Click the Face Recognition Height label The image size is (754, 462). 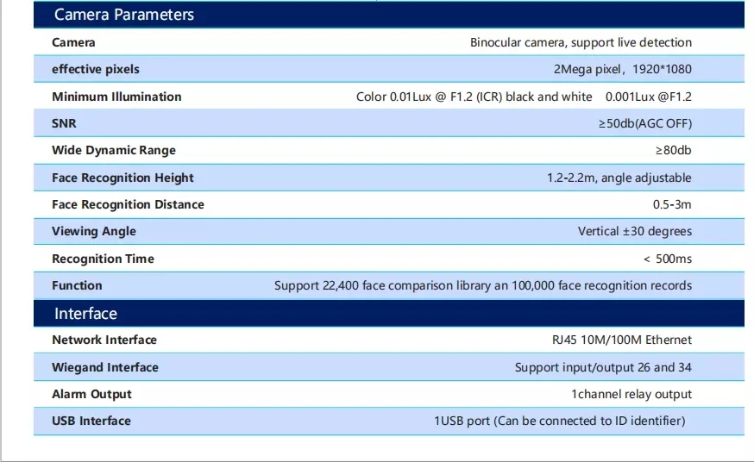tap(123, 178)
